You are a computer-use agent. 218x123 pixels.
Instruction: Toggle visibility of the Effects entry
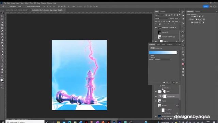[160, 86]
